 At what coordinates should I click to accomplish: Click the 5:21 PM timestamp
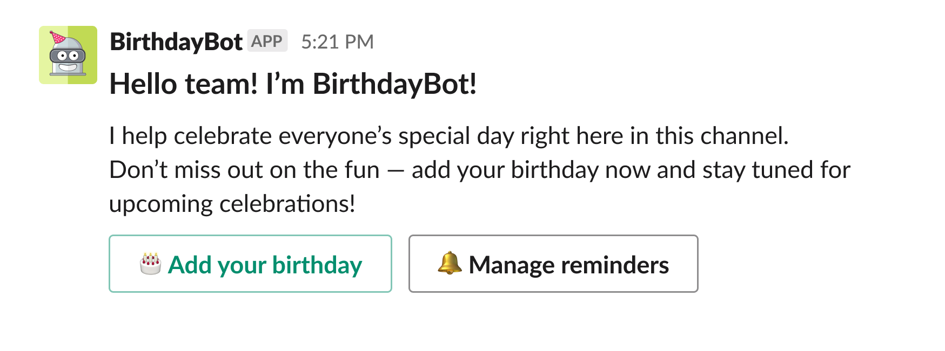point(338,41)
